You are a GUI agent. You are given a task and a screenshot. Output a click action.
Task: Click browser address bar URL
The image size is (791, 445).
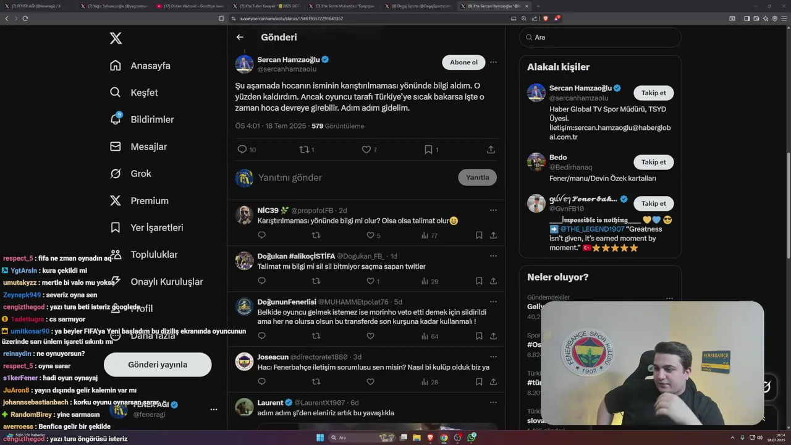(292, 19)
